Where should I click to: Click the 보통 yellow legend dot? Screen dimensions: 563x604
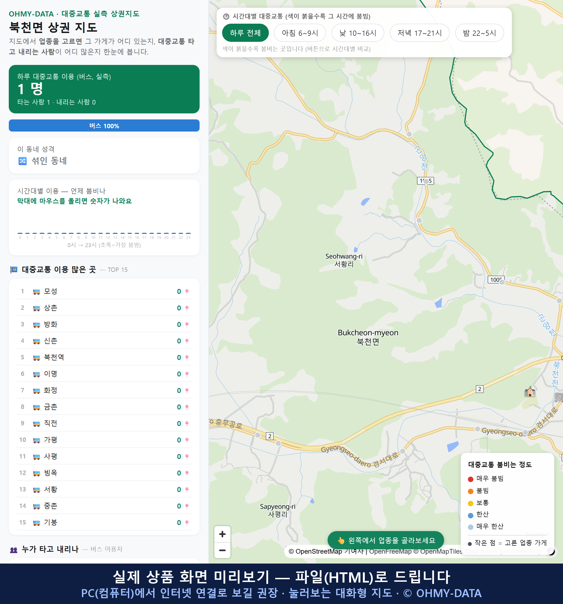[x=470, y=503]
